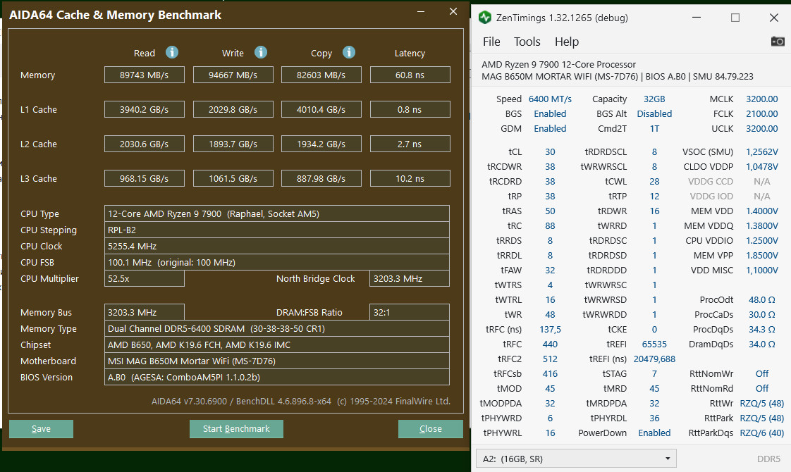Click CPU Type field 12-Core AMD Ryzen 9 7900
This screenshot has width=791, height=472.
[277, 214]
